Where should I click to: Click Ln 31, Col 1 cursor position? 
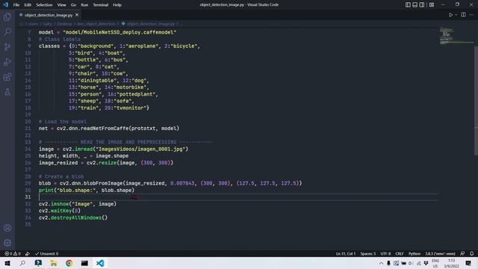pos(346,253)
